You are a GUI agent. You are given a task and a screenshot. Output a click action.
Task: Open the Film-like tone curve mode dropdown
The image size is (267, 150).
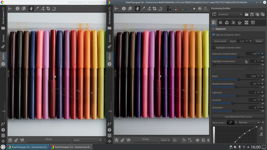(249, 122)
